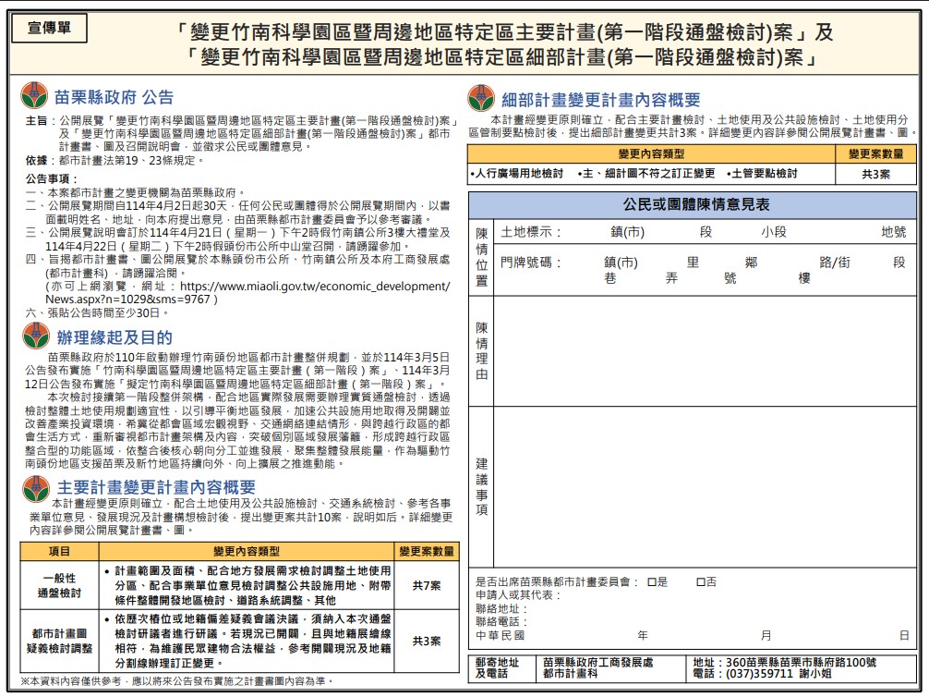Click the 共7案 cell
This screenshot has width=929, height=697.
[x=427, y=585]
